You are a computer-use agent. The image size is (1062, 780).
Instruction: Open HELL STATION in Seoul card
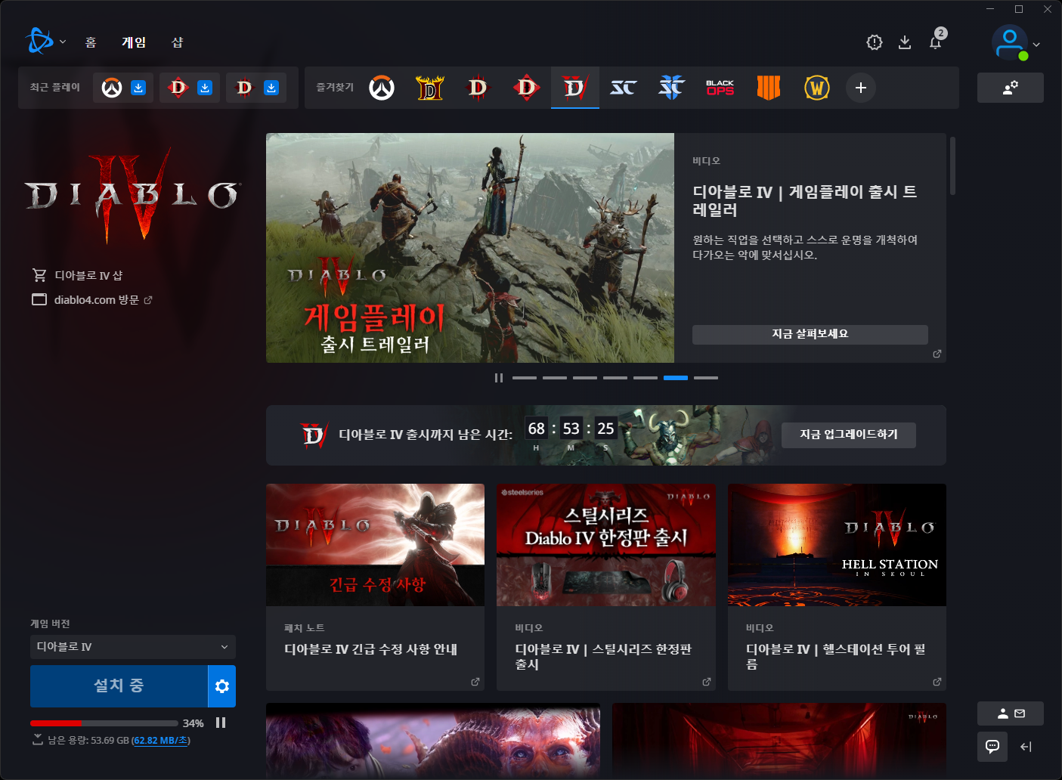point(837,587)
